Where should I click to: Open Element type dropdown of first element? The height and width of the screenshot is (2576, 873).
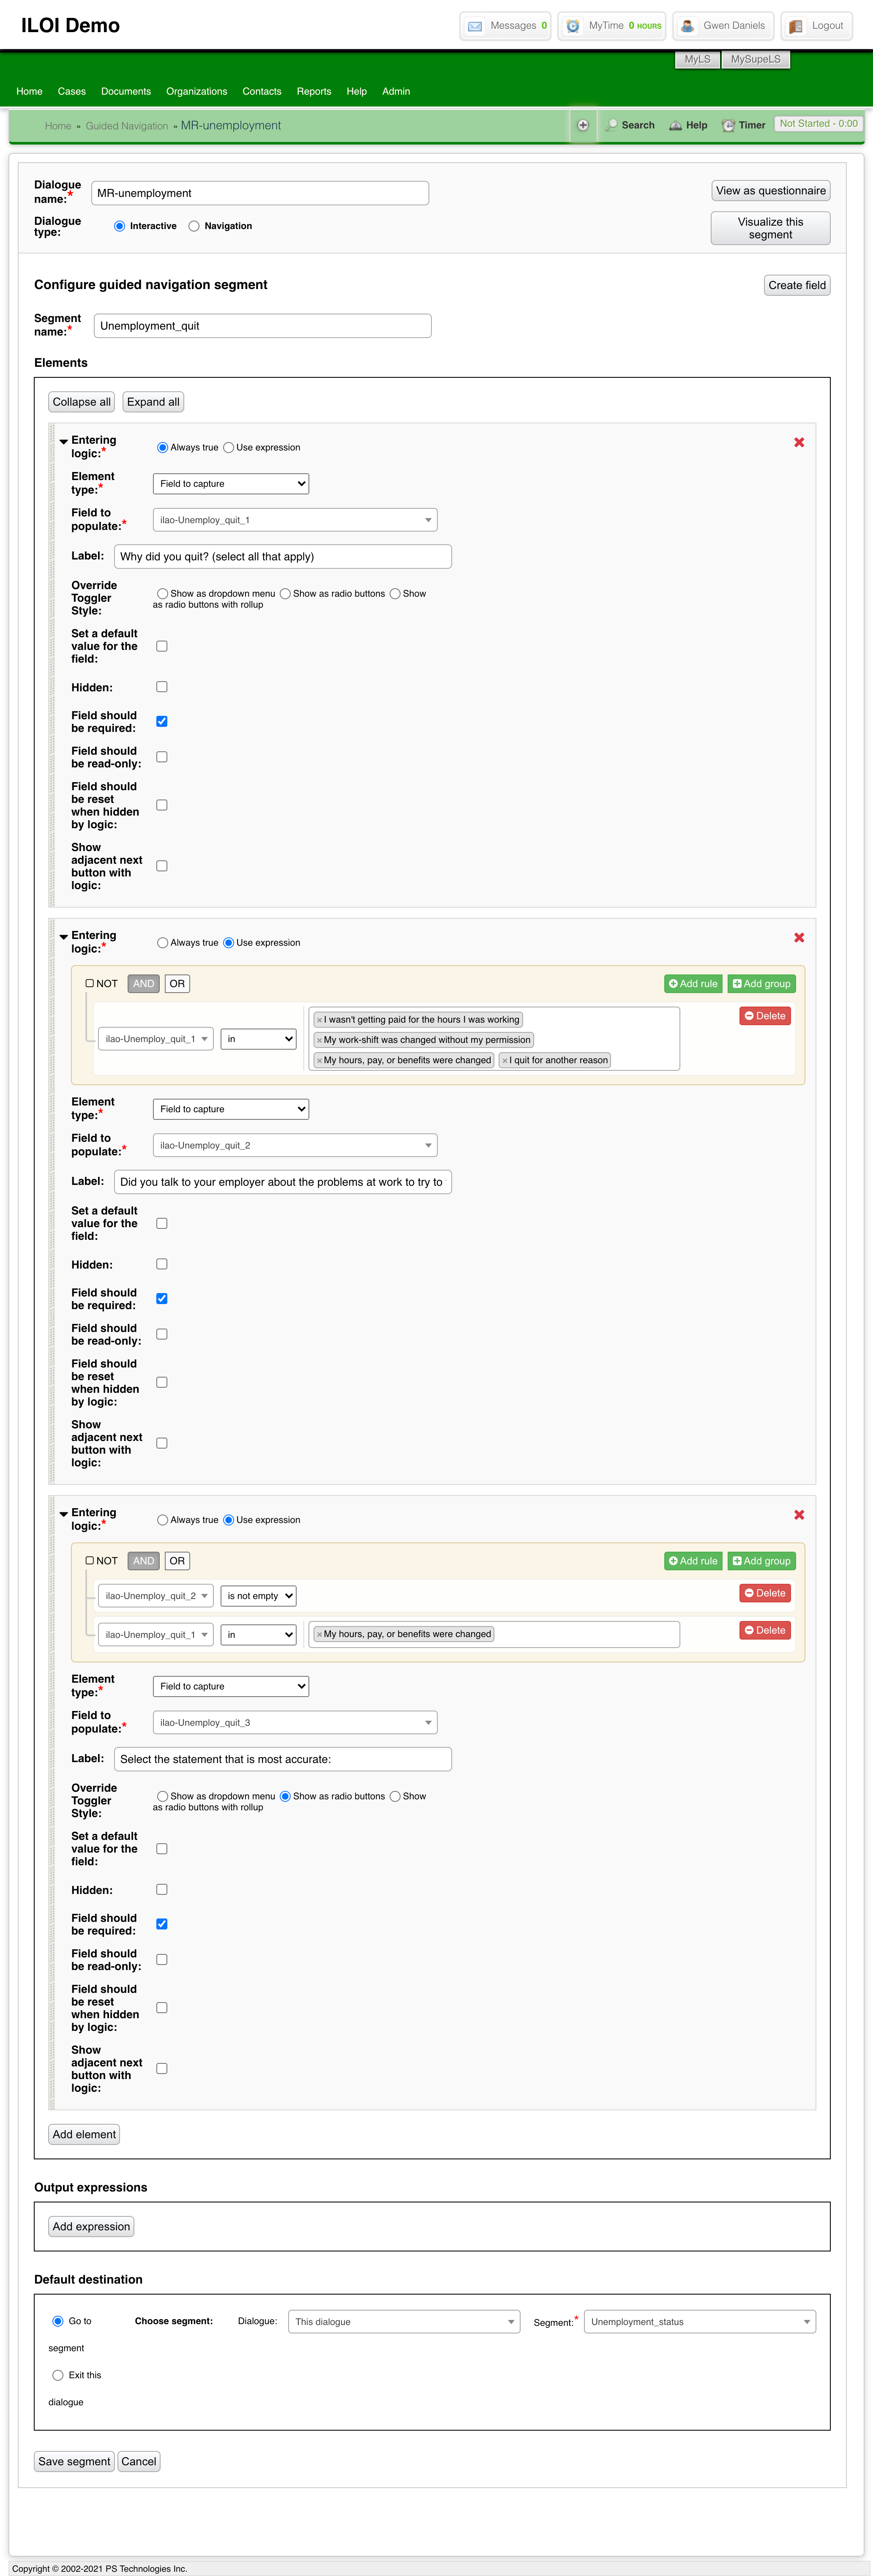231,484
